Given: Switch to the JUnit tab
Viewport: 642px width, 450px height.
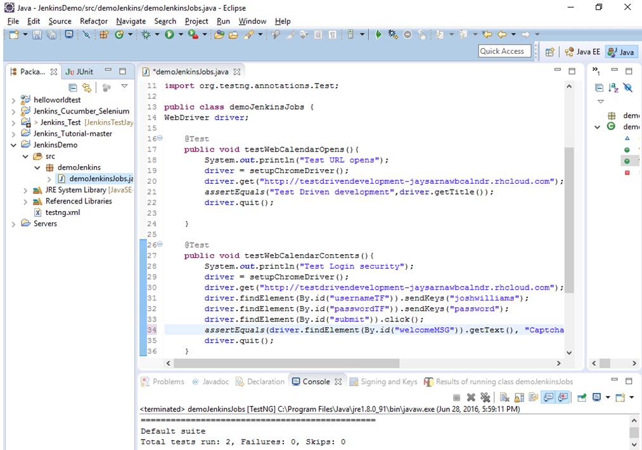Looking at the screenshot, I should tap(80, 72).
